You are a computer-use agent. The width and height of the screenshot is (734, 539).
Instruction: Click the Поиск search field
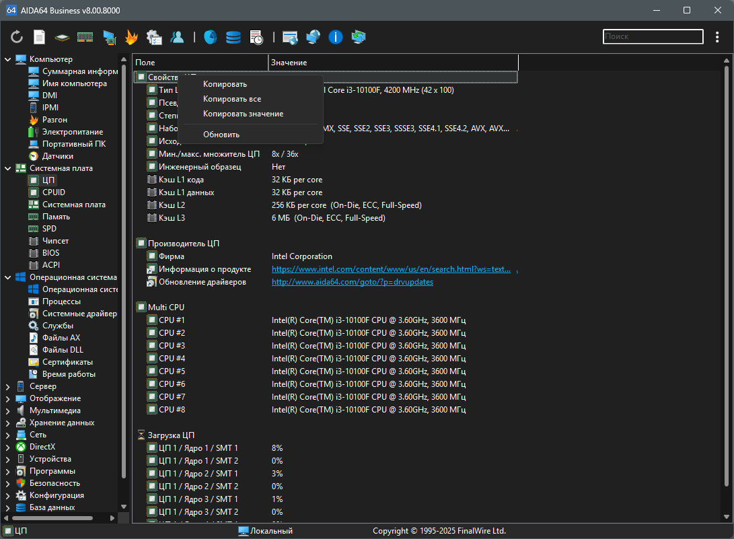pos(653,36)
